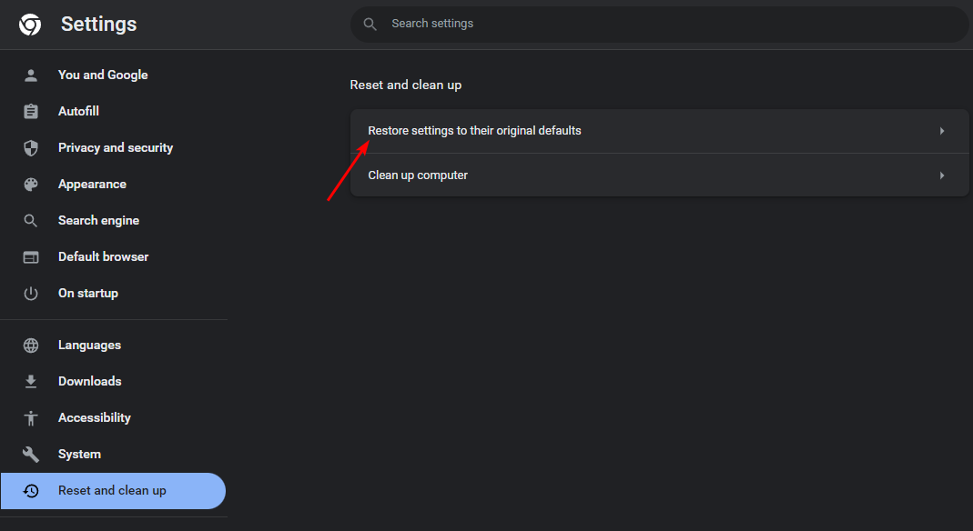This screenshot has width=973, height=531.
Task: Click the Autofill clipboard icon
Action: click(x=31, y=112)
